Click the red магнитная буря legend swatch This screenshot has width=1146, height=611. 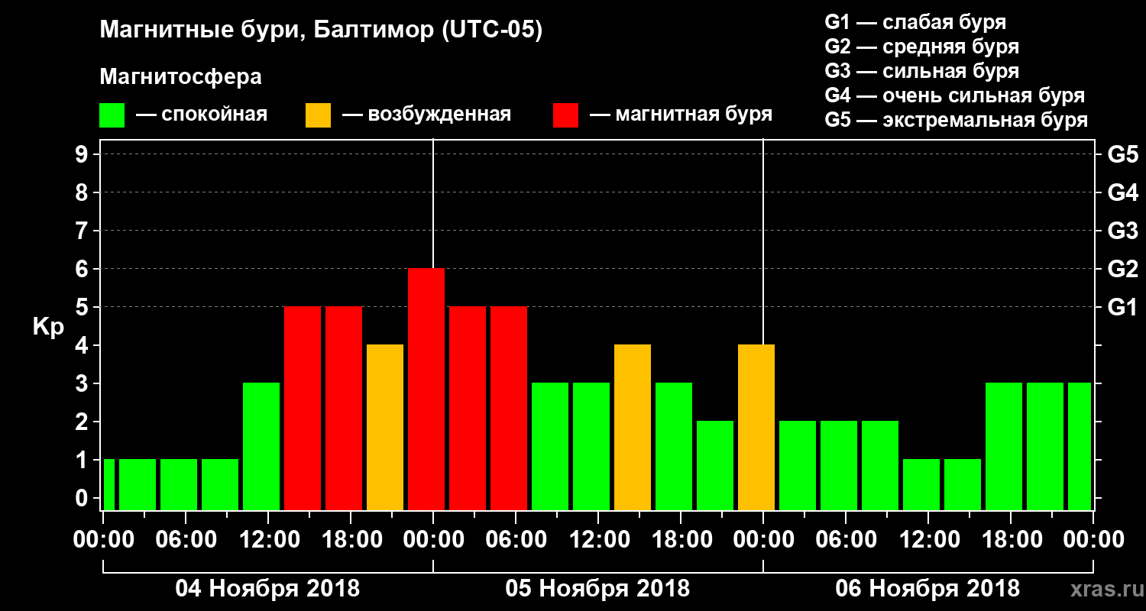point(566,115)
